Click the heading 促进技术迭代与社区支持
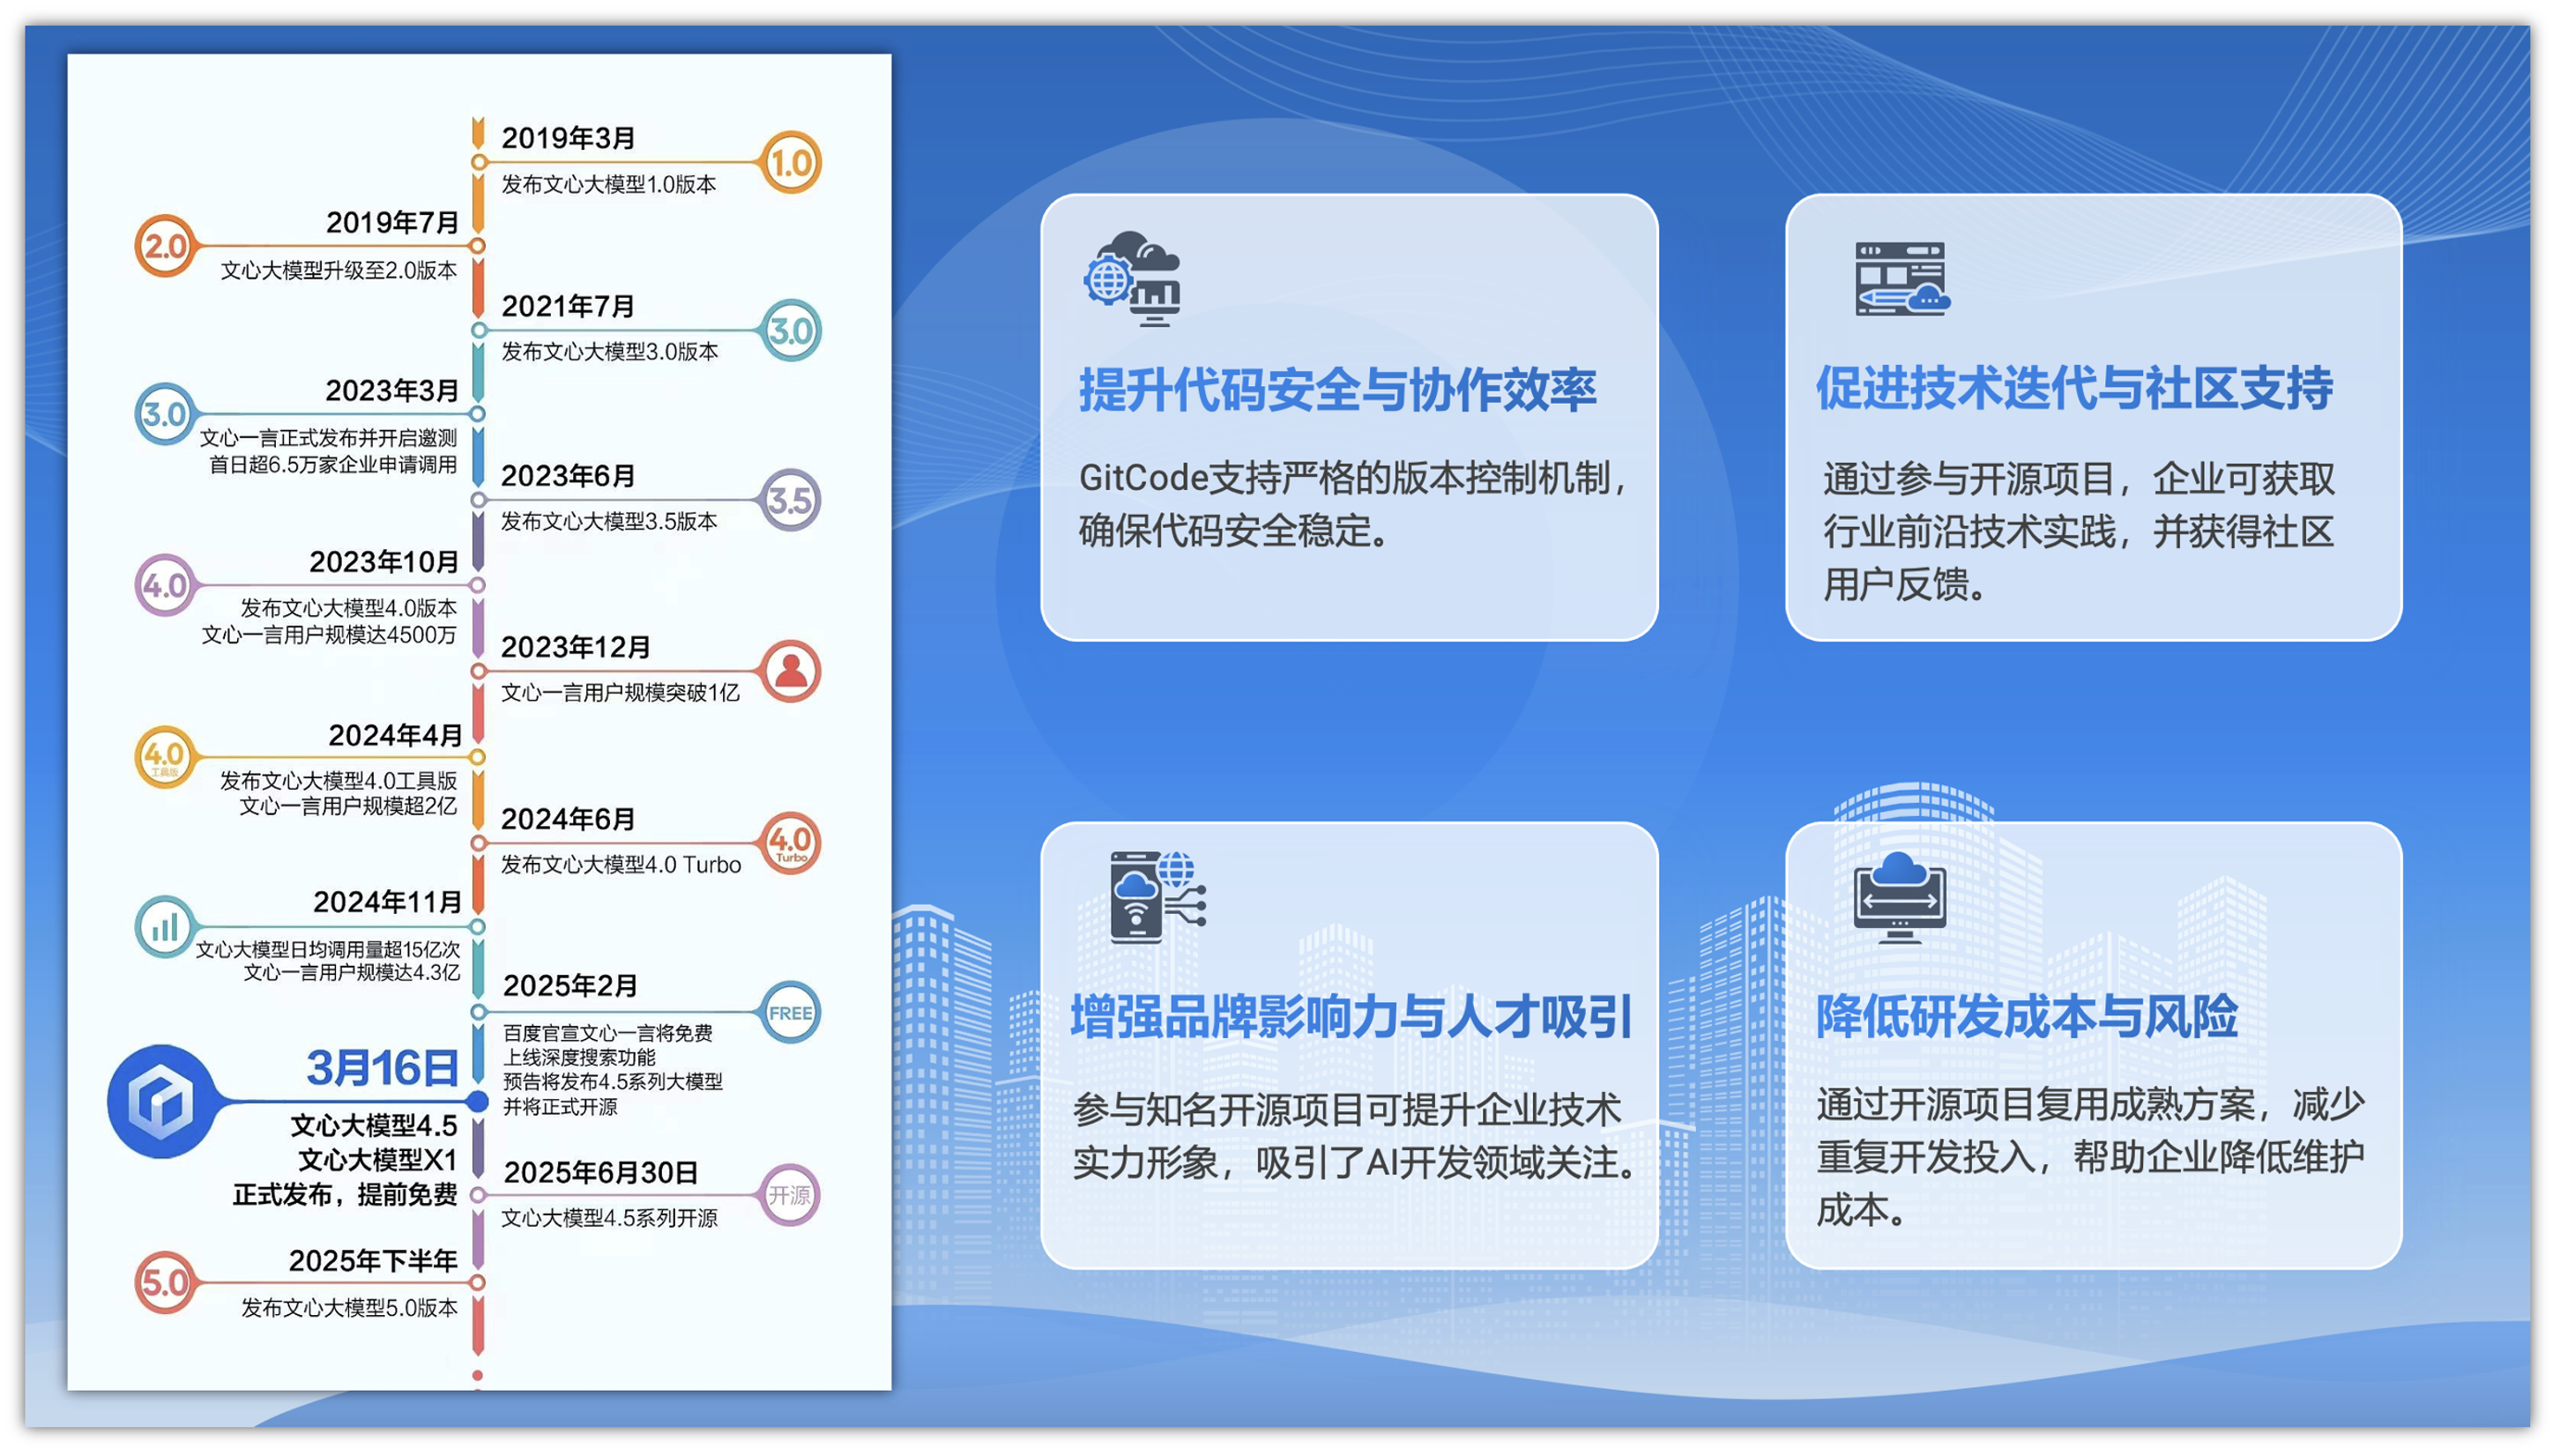 point(2074,388)
